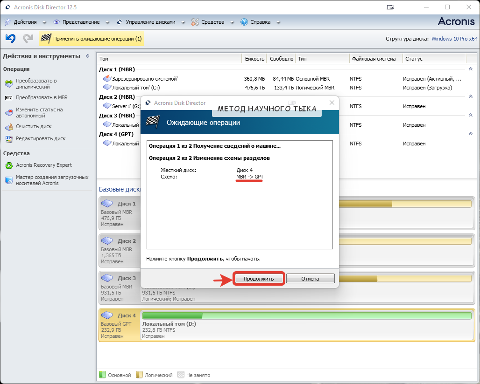Open the 'Windows 10 Pro x64' disk layout link
Screen dimensions: 480x384
tap(454, 39)
